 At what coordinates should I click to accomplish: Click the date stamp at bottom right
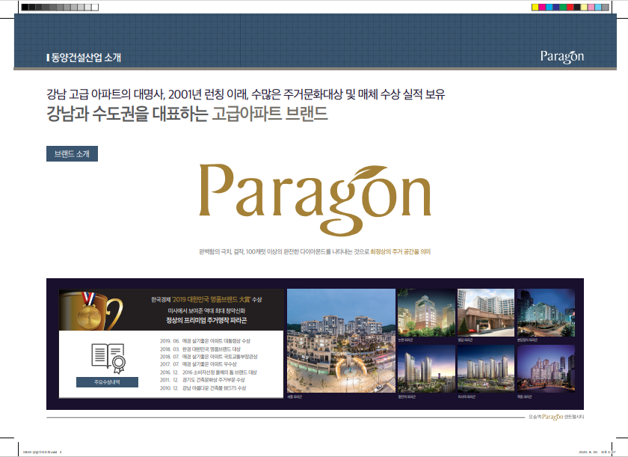pyautogui.click(x=596, y=453)
